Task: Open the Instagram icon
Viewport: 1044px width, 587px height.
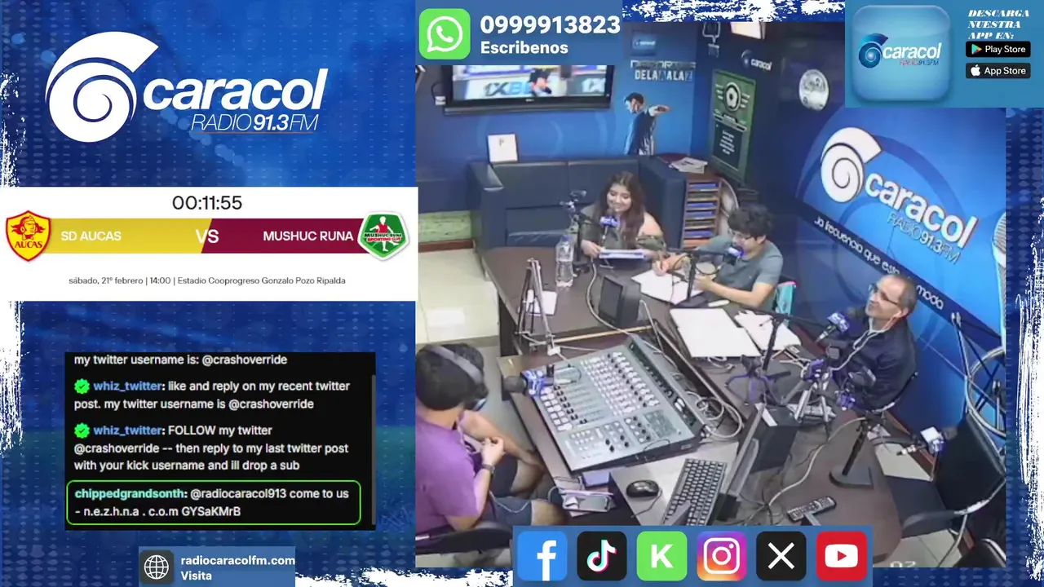Action: pos(722,556)
